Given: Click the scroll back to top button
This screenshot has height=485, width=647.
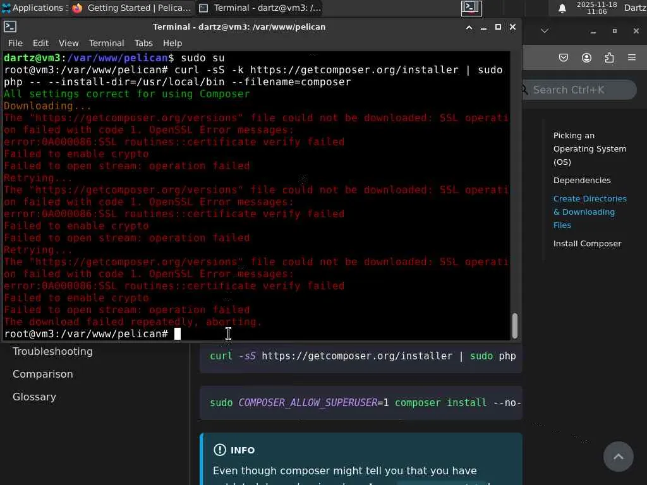Looking at the screenshot, I should click(618, 457).
